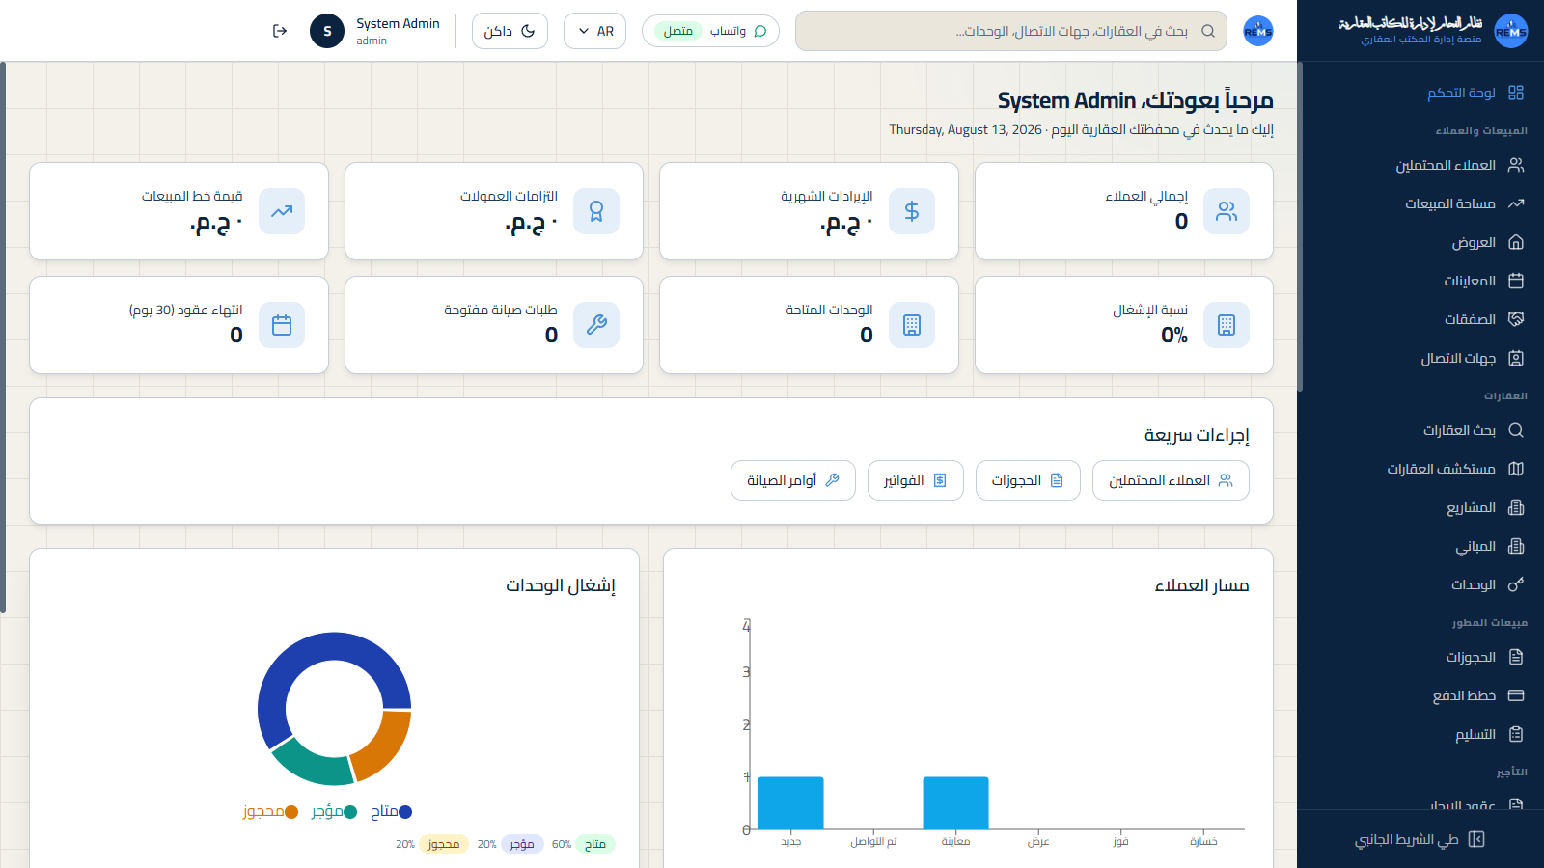Open the viewings calendar icon in sidebar

[1516, 281]
